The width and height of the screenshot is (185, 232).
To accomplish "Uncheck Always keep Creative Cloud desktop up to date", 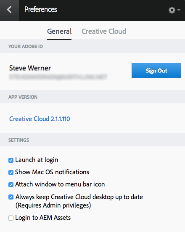I will pyautogui.click(x=11, y=197).
